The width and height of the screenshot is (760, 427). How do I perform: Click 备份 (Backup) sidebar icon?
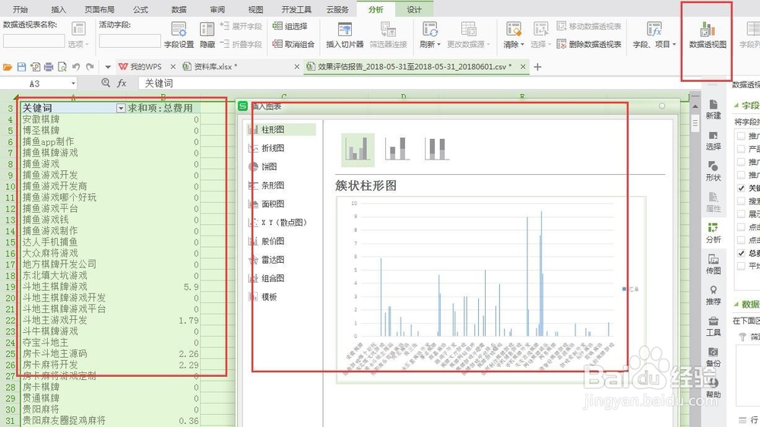click(x=714, y=358)
